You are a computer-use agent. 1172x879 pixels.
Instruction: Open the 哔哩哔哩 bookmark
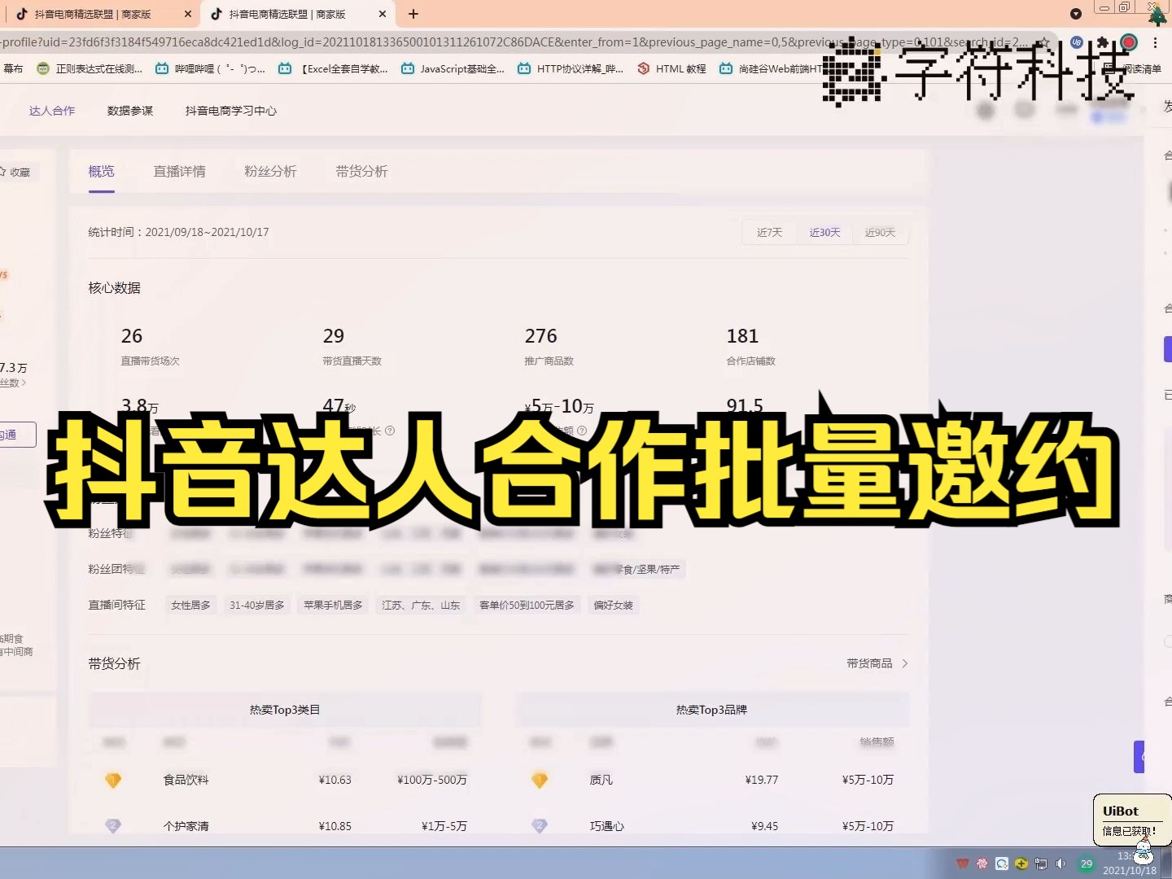pyautogui.click(x=210, y=68)
